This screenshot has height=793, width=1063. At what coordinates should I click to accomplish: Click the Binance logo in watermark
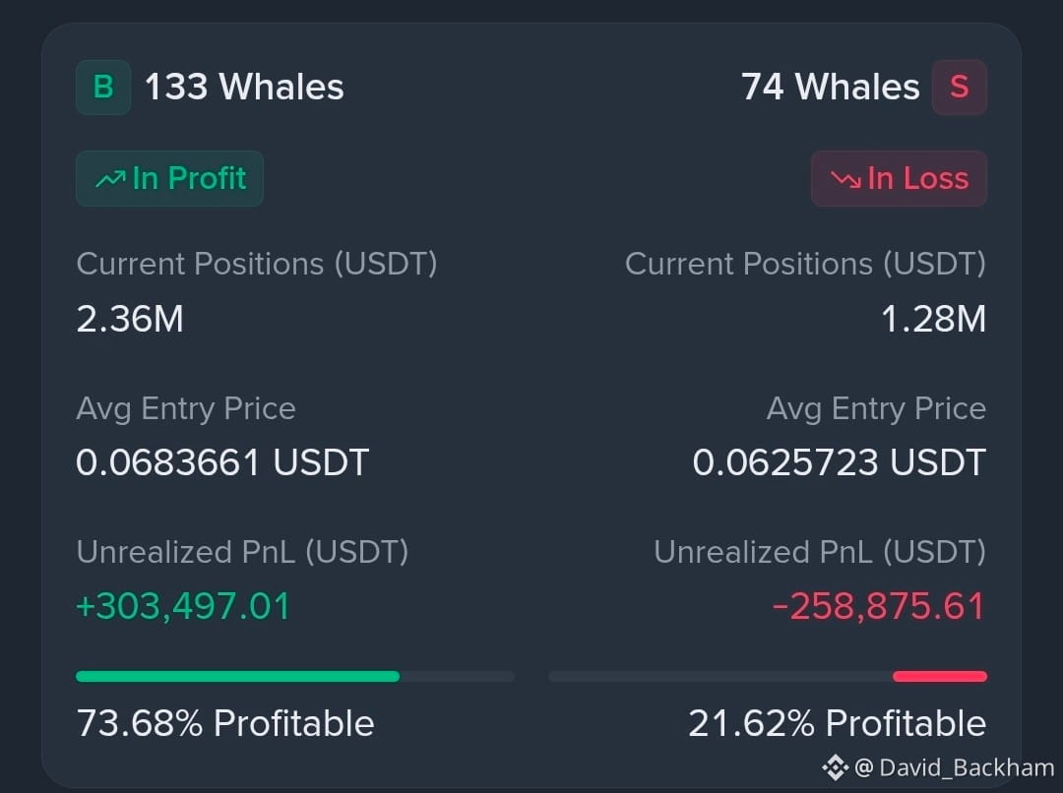(836, 768)
